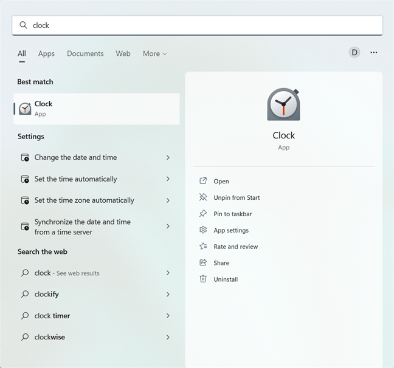Expand the clockify web suggestion chevron
Image resolution: width=394 pixels, height=368 pixels.
point(168,295)
